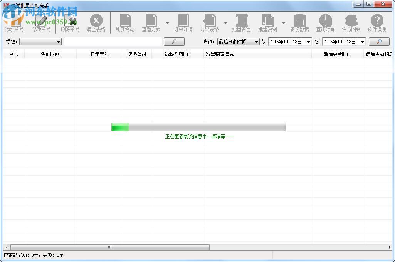Image resolution: width=395 pixels, height=262 pixels.
Task: Click the 修改单号 pencil icon
Action: 41,23
